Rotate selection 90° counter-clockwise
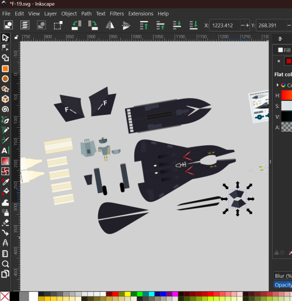Image resolution: width=292 pixels, height=301 pixels. pos(77,25)
